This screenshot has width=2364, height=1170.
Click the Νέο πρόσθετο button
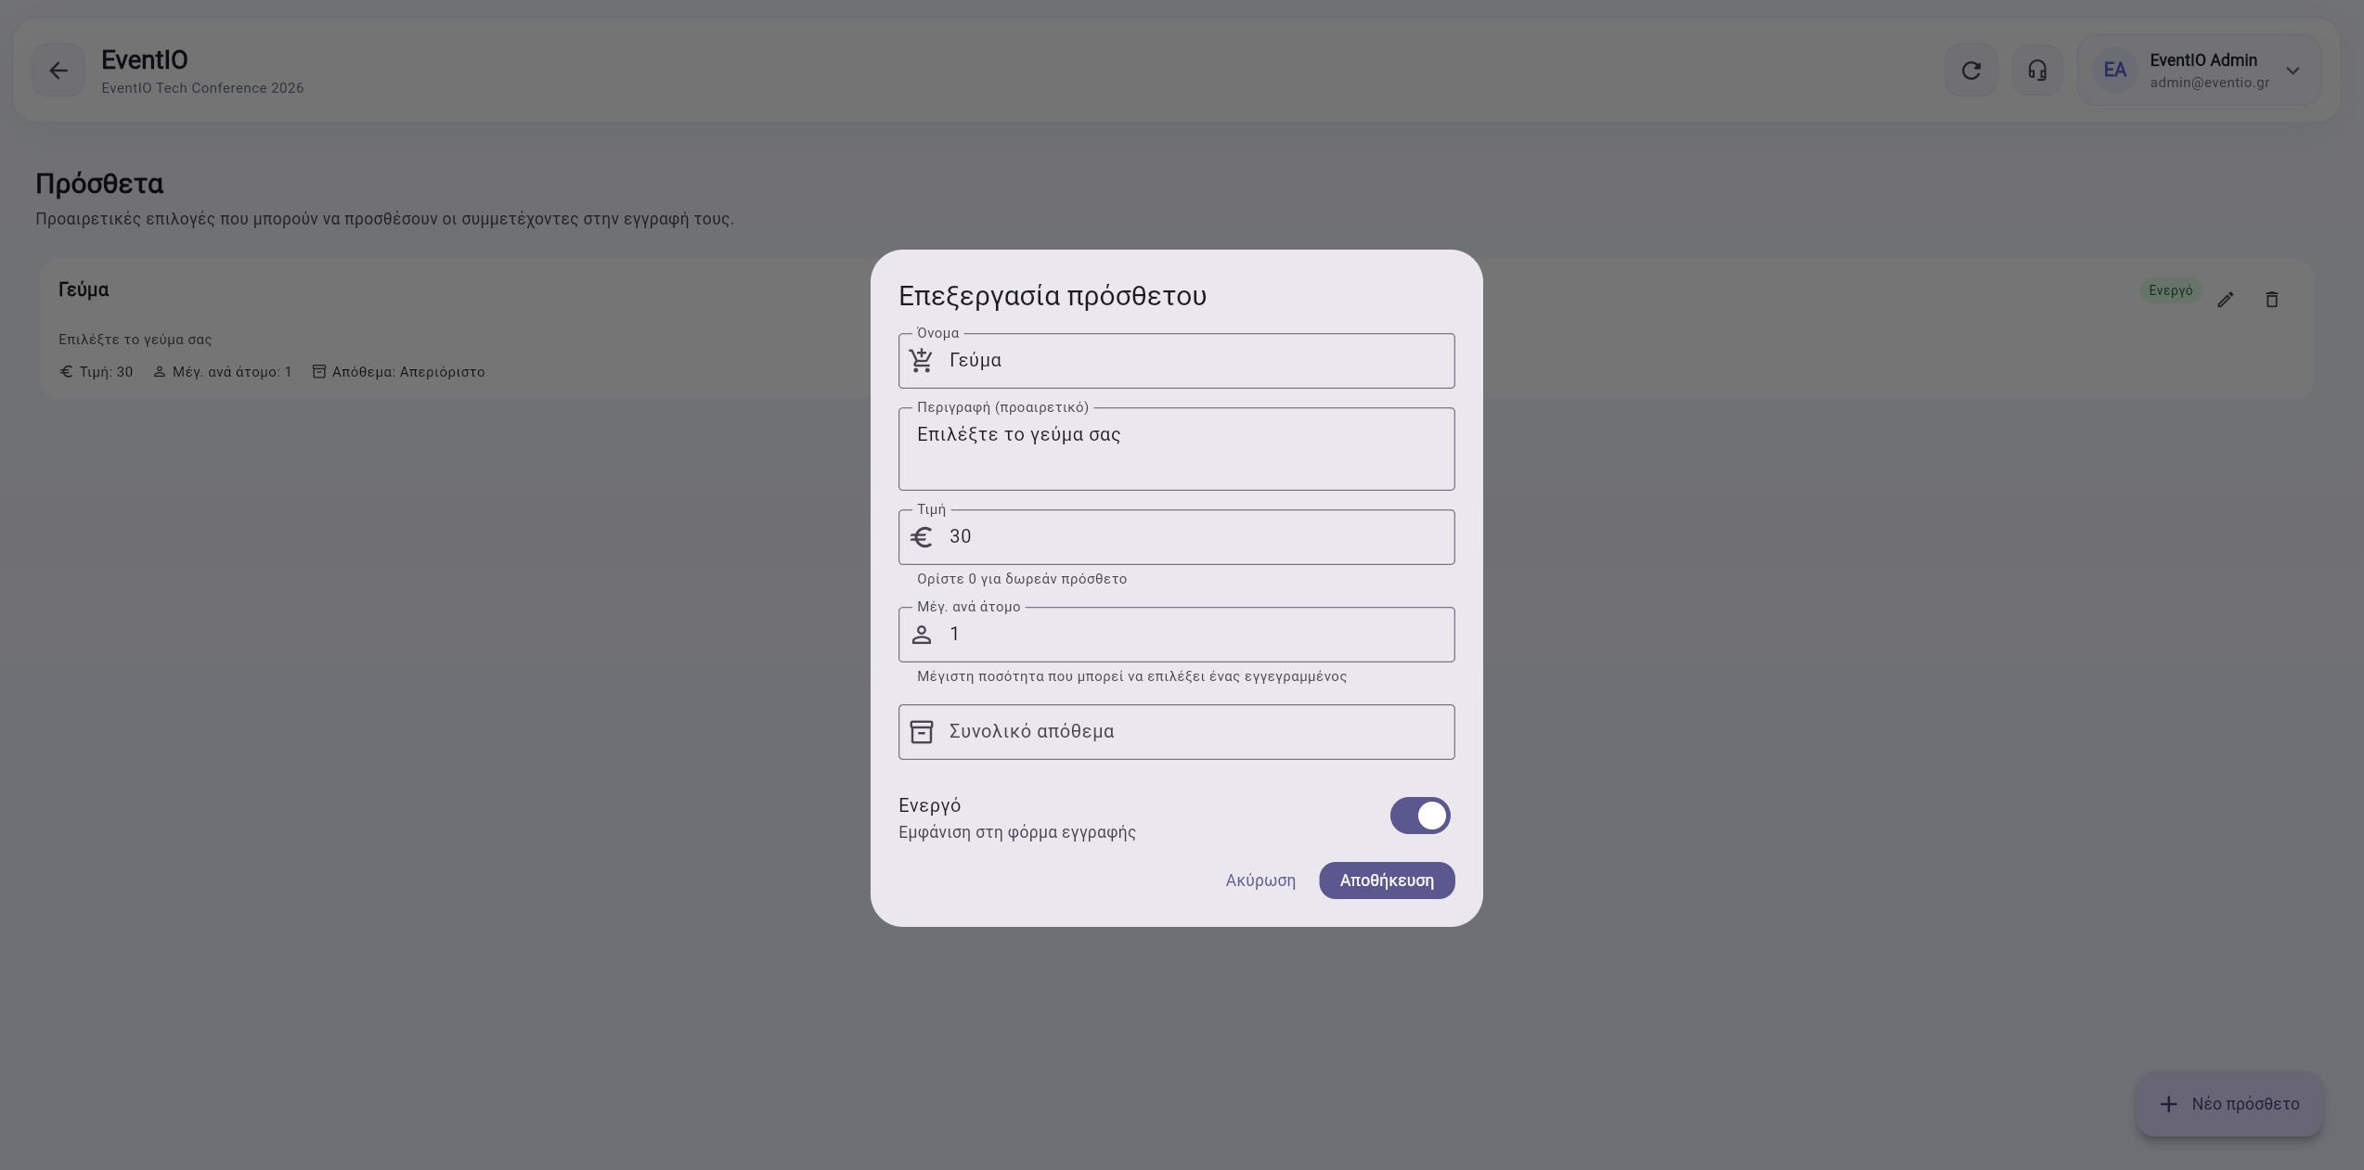tap(2229, 1104)
